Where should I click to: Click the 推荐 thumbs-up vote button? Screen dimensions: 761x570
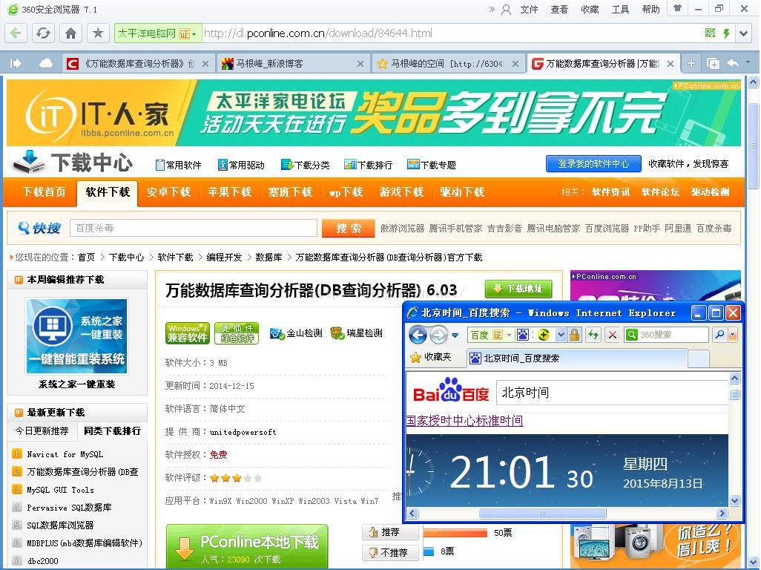point(390,532)
